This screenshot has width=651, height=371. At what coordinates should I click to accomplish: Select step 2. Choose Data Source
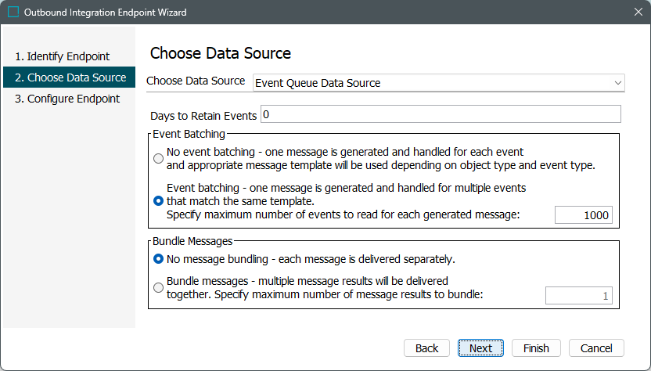pos(70,77)
